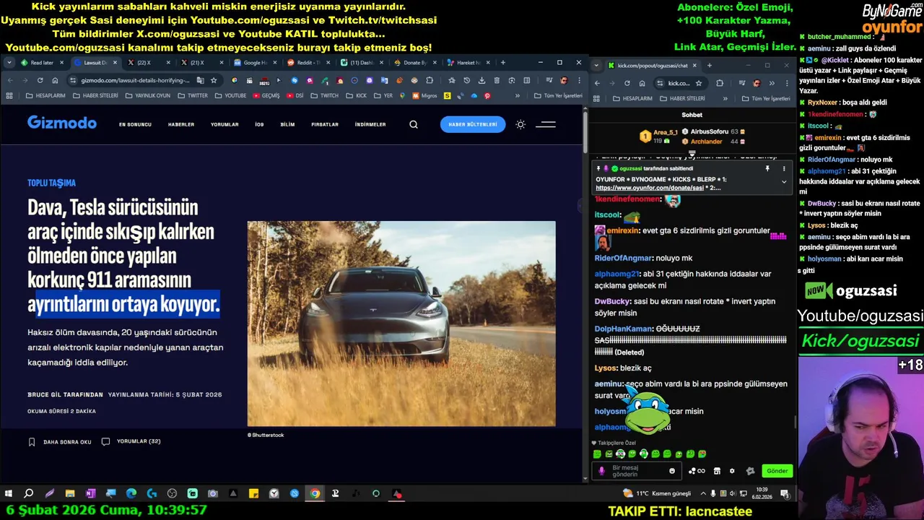Expand bookmarks overflow chevron in Gizmodo window
Image resolution: width=924 pixels, height=520 pixels.
click(517, 95)
